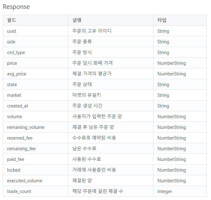
Task: Select description 주문 방식
Action: [82, 52]
